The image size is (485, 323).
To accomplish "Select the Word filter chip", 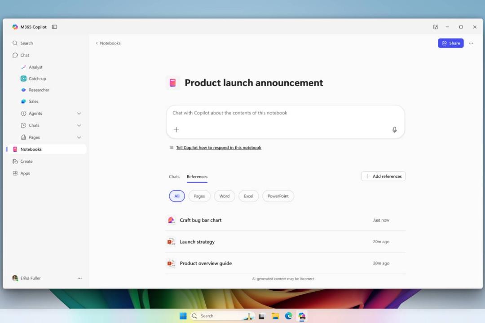I will coord(224,196).
